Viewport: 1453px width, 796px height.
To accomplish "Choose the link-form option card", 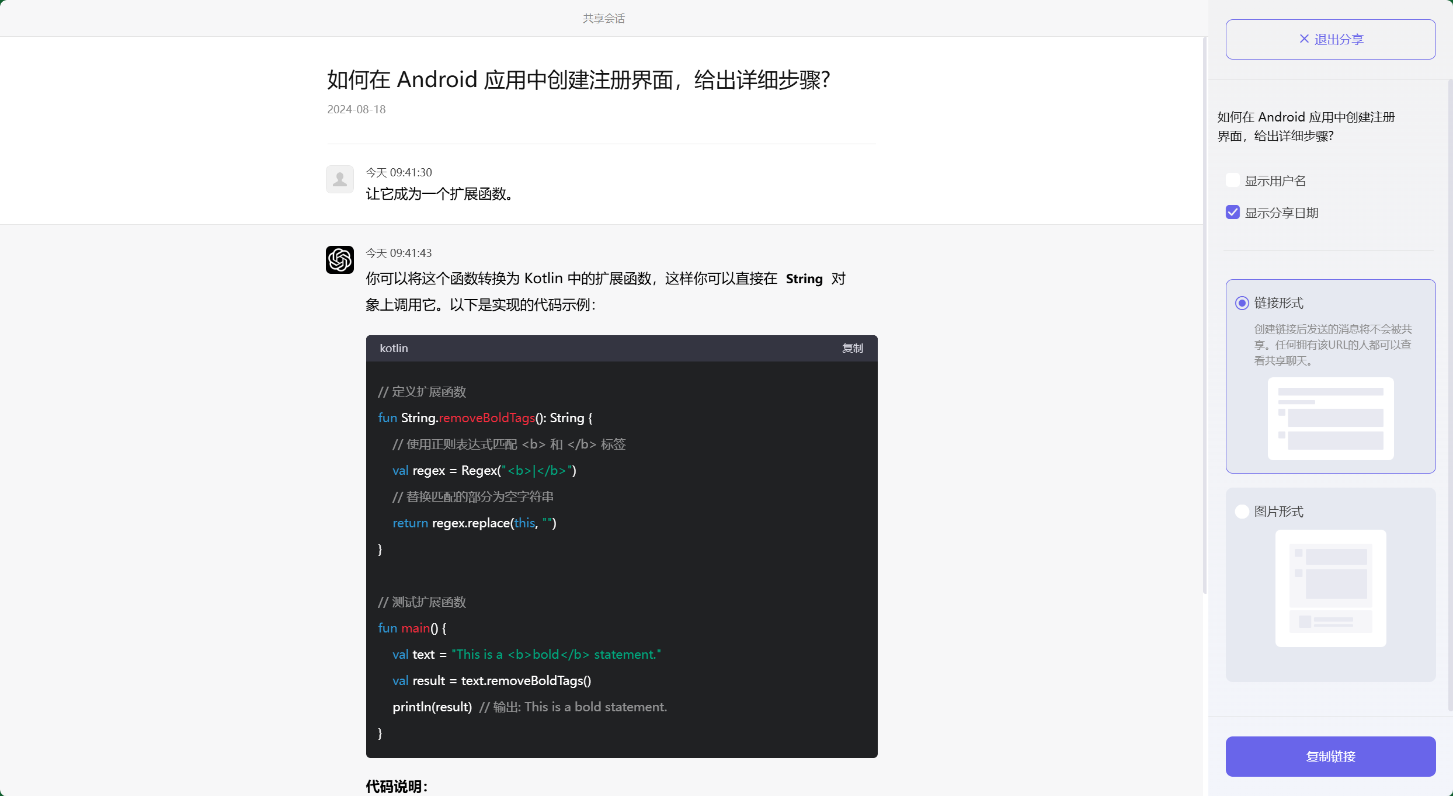I will (1330, 376).
